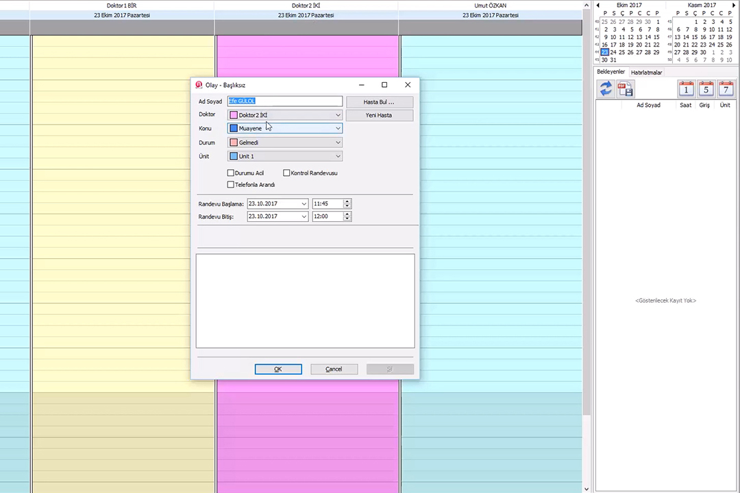The height and width of the screenshot is (493, 740).
Task: Open the Doktor dropdown list
Action: tap(338, 115)
